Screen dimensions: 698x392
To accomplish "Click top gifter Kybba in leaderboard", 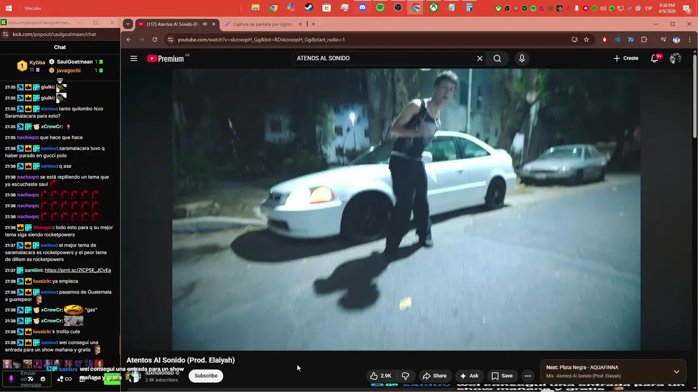I will [37, 63].
